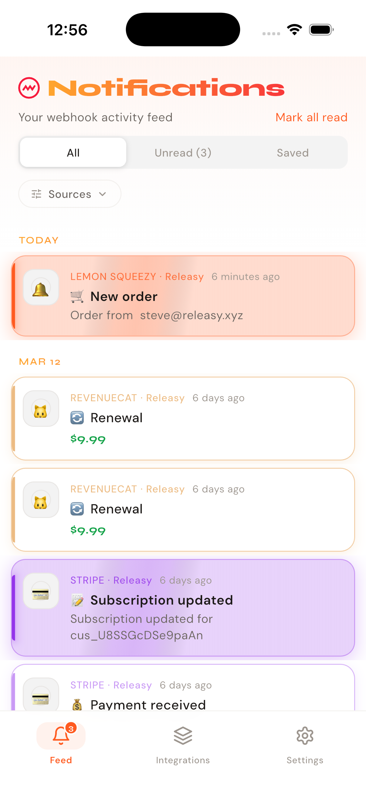Screen dimensions: 366x797
Task: Click the cat icon on the first Renewal notification
Action: (40, 409)
